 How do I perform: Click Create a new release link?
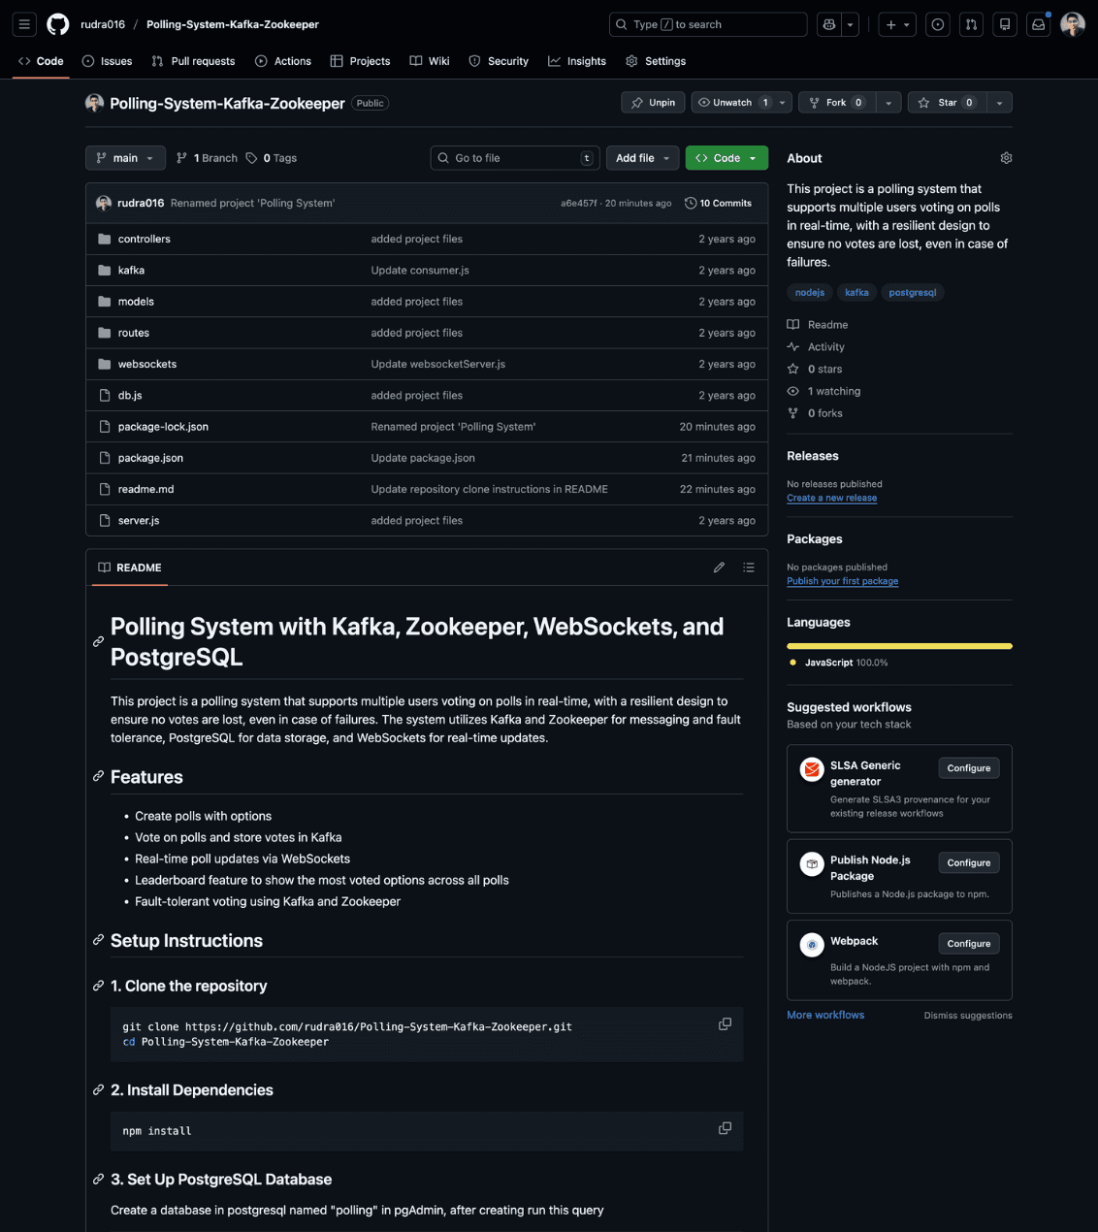pos(831,498)
